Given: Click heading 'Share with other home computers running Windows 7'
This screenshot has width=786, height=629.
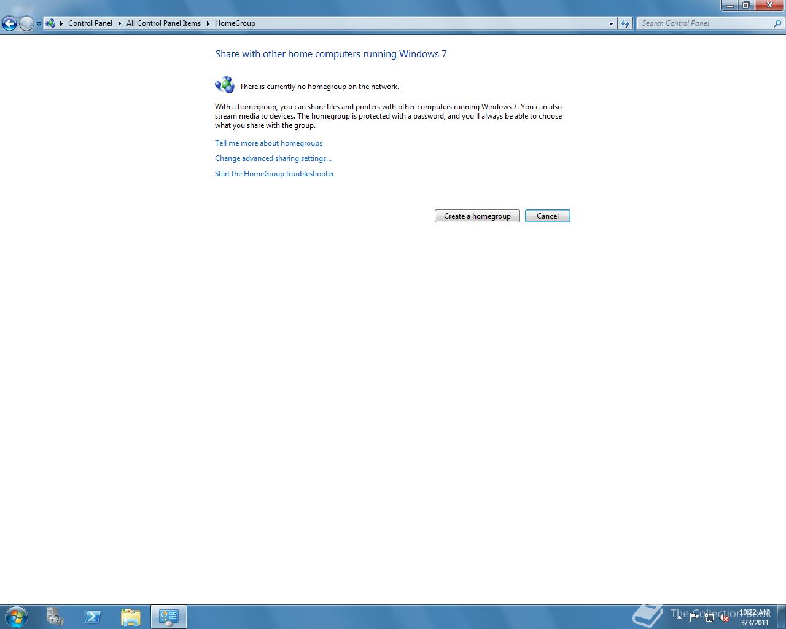Looking at the screenshot, I should 330,54.
